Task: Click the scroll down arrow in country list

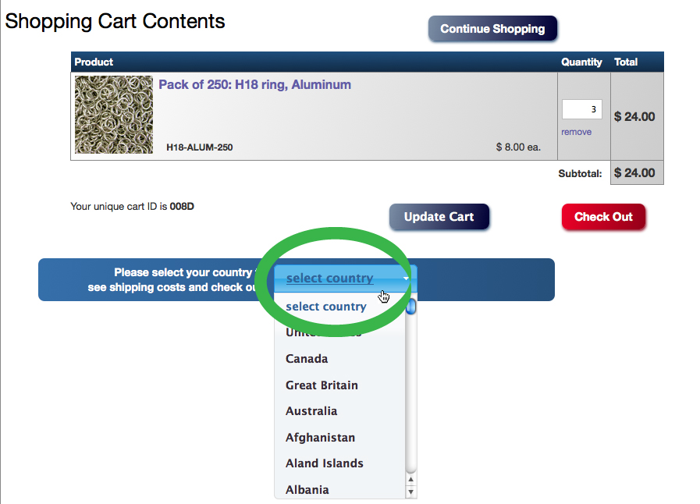Action: [411, 492]
